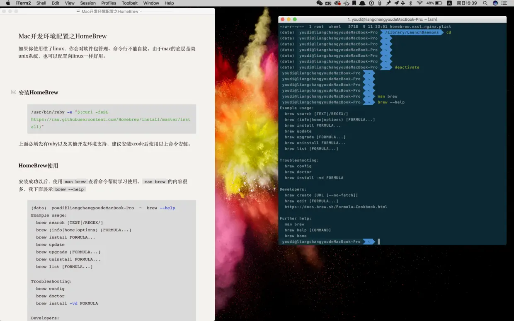514x321 pixels.
Task: Click the upward arrow status icon
Action: pyautogui.click(x=403, y=3)
